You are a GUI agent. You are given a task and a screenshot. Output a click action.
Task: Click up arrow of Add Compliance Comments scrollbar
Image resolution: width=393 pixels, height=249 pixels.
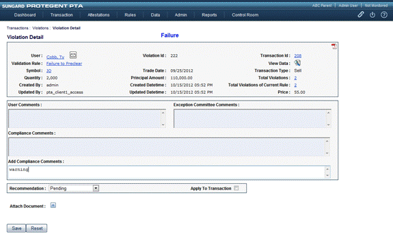(x=327, y=169)
